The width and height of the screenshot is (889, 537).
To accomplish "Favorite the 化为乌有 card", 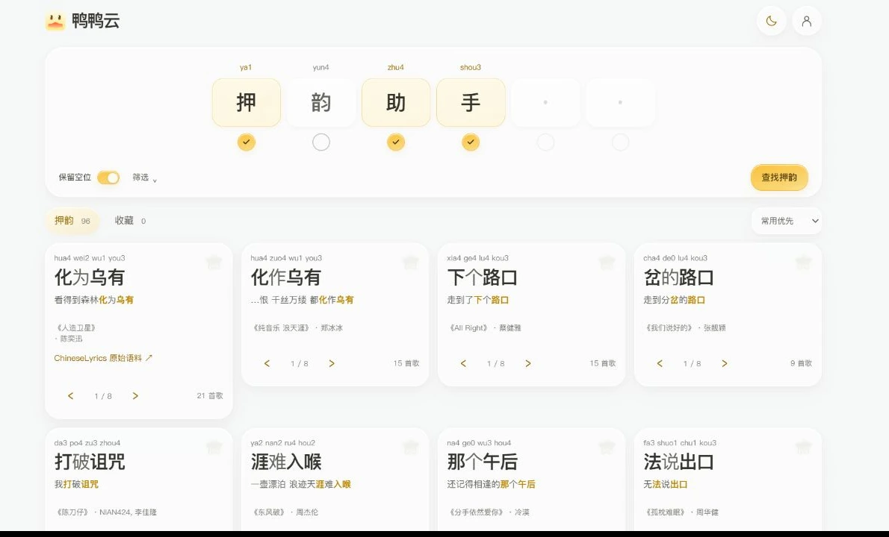I will (x=214, y=262).
